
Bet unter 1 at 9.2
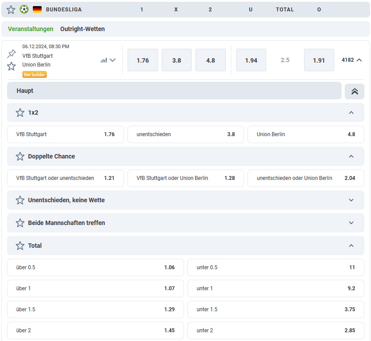coord(276,288)
